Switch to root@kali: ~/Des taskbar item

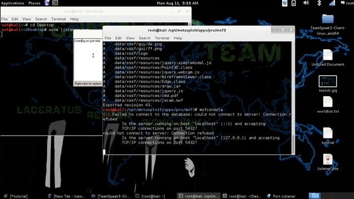pos(242,196)
